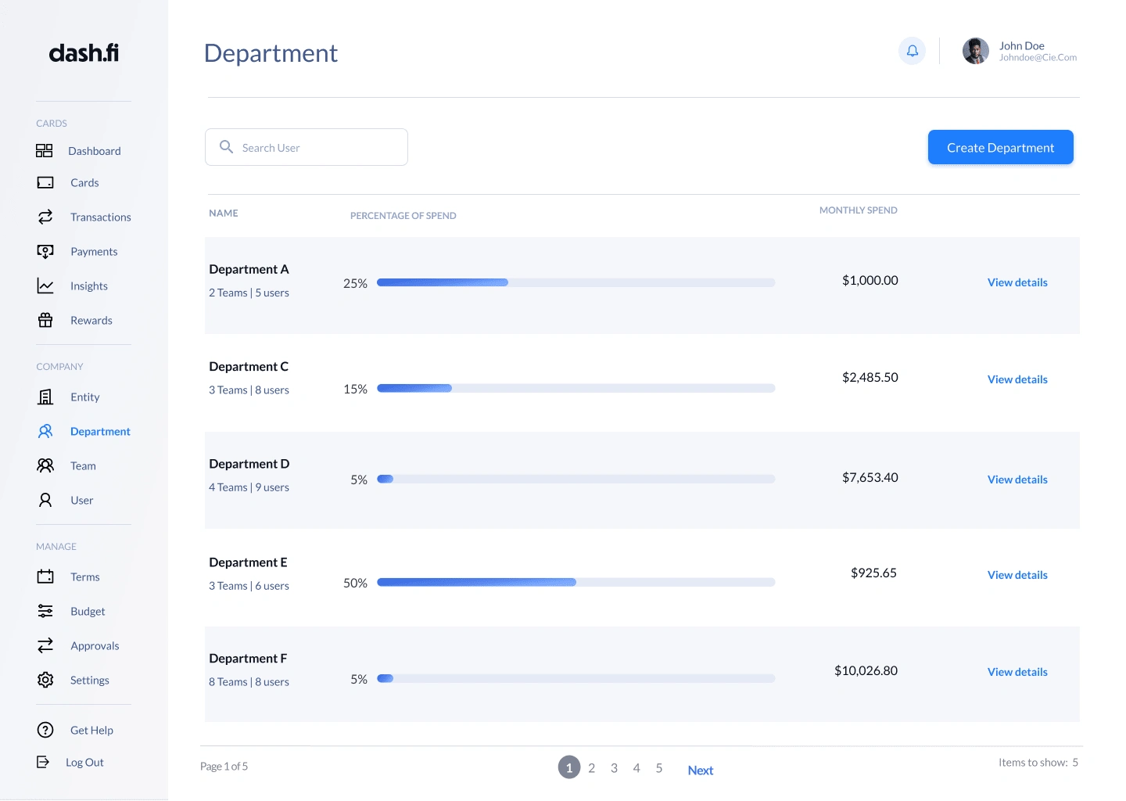The width and height of the screenshot is (1126, 801).
Task: Click the Settings gear icon
Action: click(x=45, y=680)
